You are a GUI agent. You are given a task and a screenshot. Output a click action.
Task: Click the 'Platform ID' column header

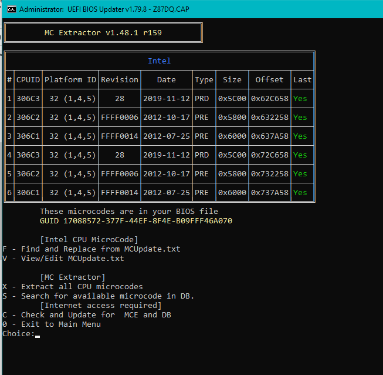(x=70, y=80)
